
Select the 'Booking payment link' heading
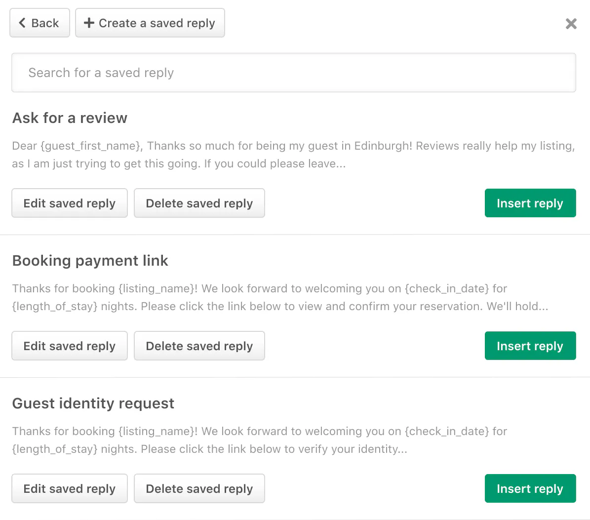click(90, 261)
